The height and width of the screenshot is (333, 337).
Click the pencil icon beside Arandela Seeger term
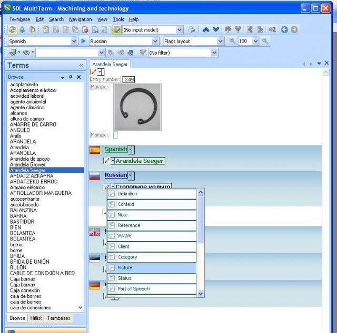107,161
